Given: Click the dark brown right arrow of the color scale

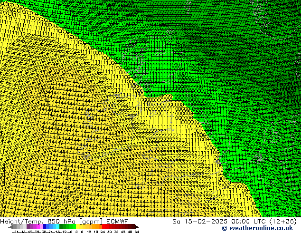Looking at the screenshot, I should [x=137, y=227].
